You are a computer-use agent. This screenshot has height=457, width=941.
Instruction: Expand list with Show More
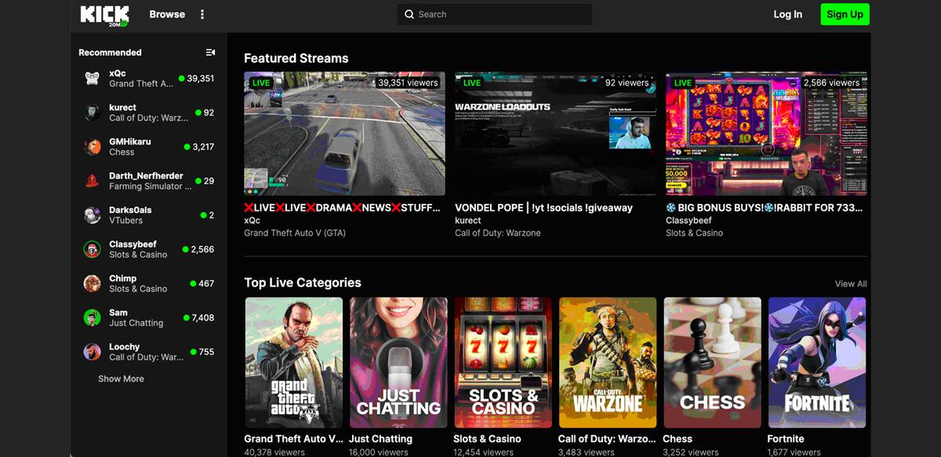[121, 379]
